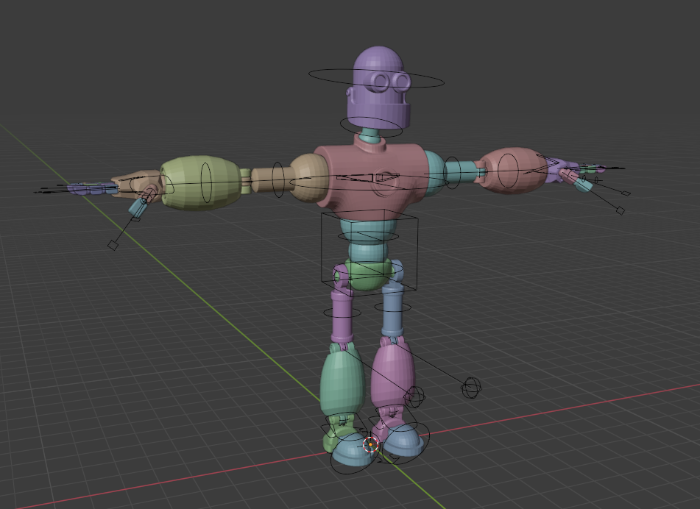Select the teal shoulder joint beside the pink chest
The width and height of the screenshot is (700, 509).
pyautogui.click(x=434, y=173)
